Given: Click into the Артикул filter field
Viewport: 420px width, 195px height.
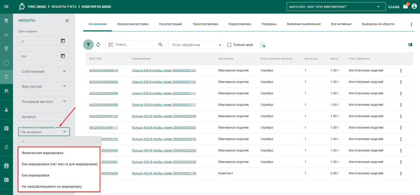Looking at the screenshot, I should [44, 117].
